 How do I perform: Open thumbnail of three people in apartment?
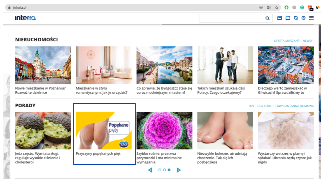pyautogui.click(x=225, y=65)
